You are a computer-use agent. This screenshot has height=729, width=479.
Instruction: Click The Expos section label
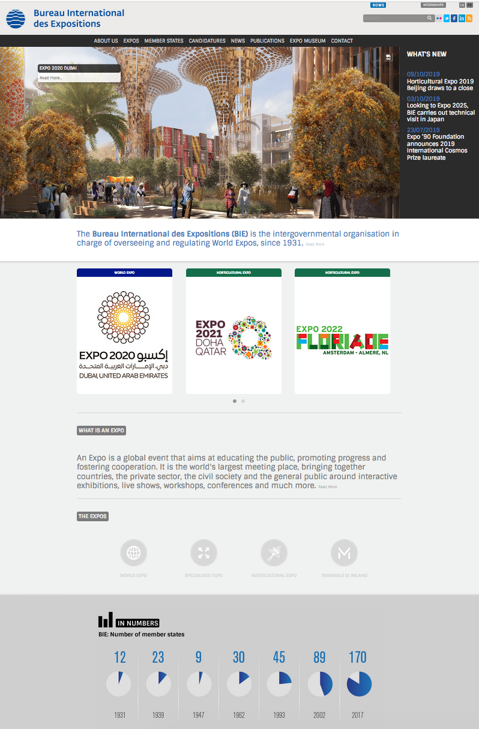92,516
